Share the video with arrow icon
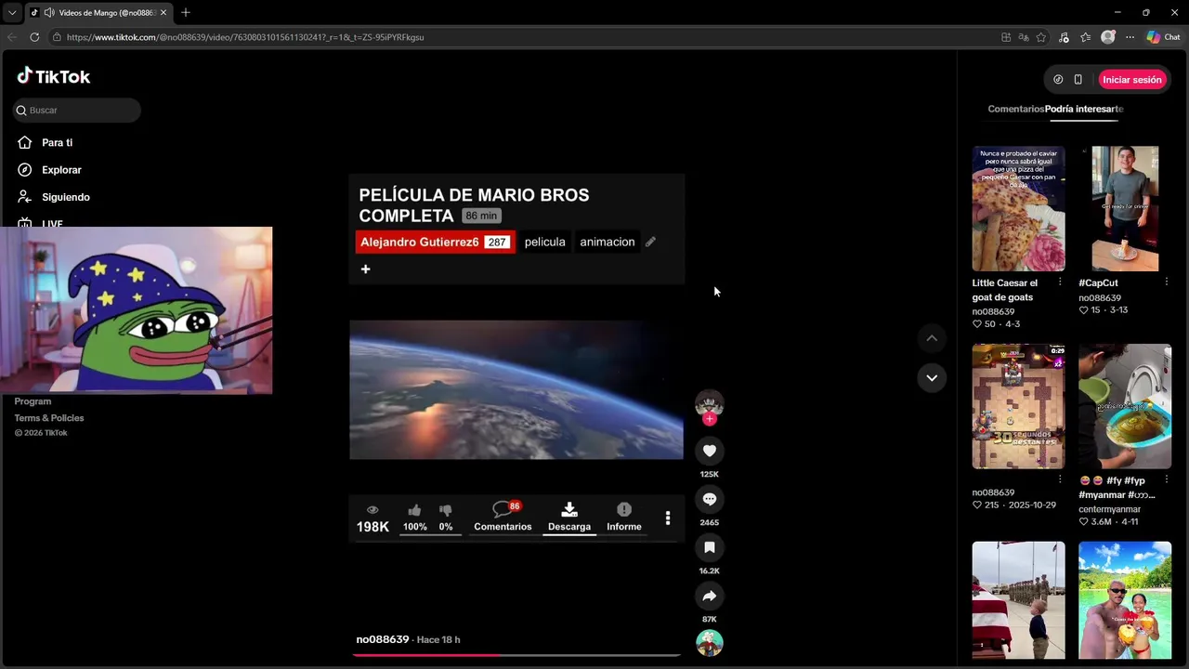1189x669 pixels. [710, 596]
